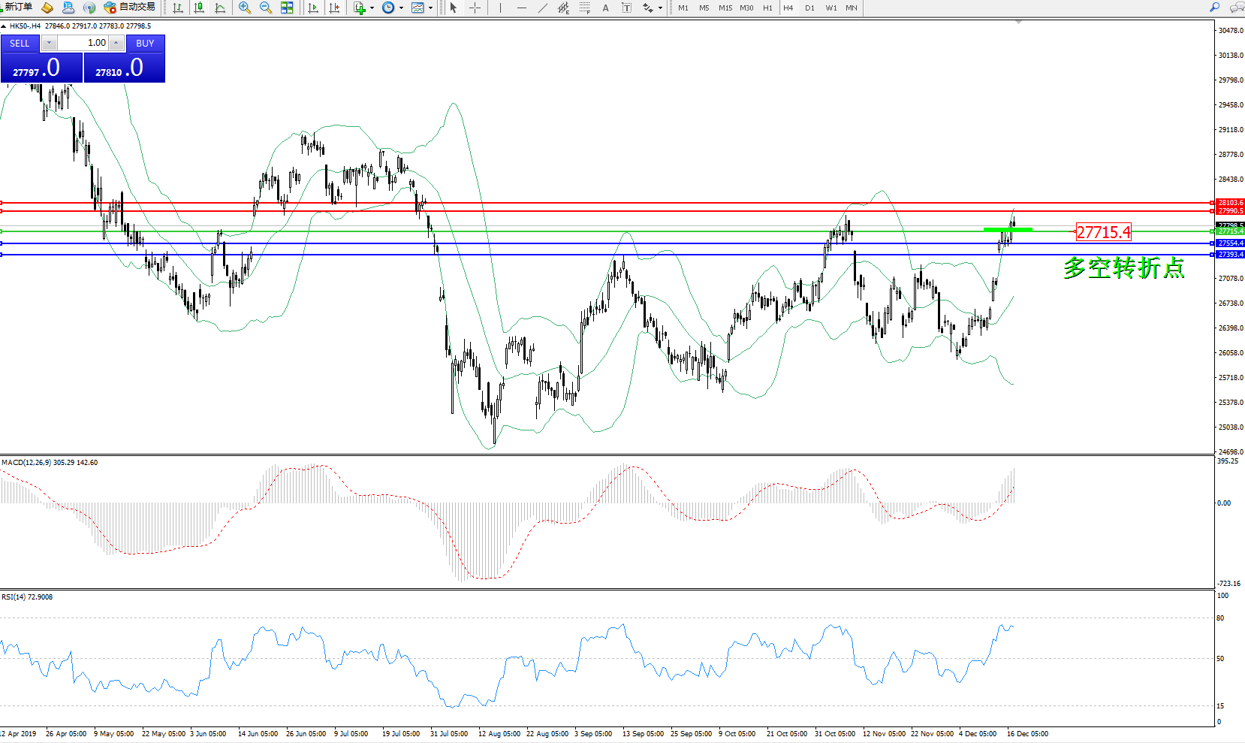Click the lot volume field showing 1.00
1245x743 pixels.
click(x=83, y=43)
